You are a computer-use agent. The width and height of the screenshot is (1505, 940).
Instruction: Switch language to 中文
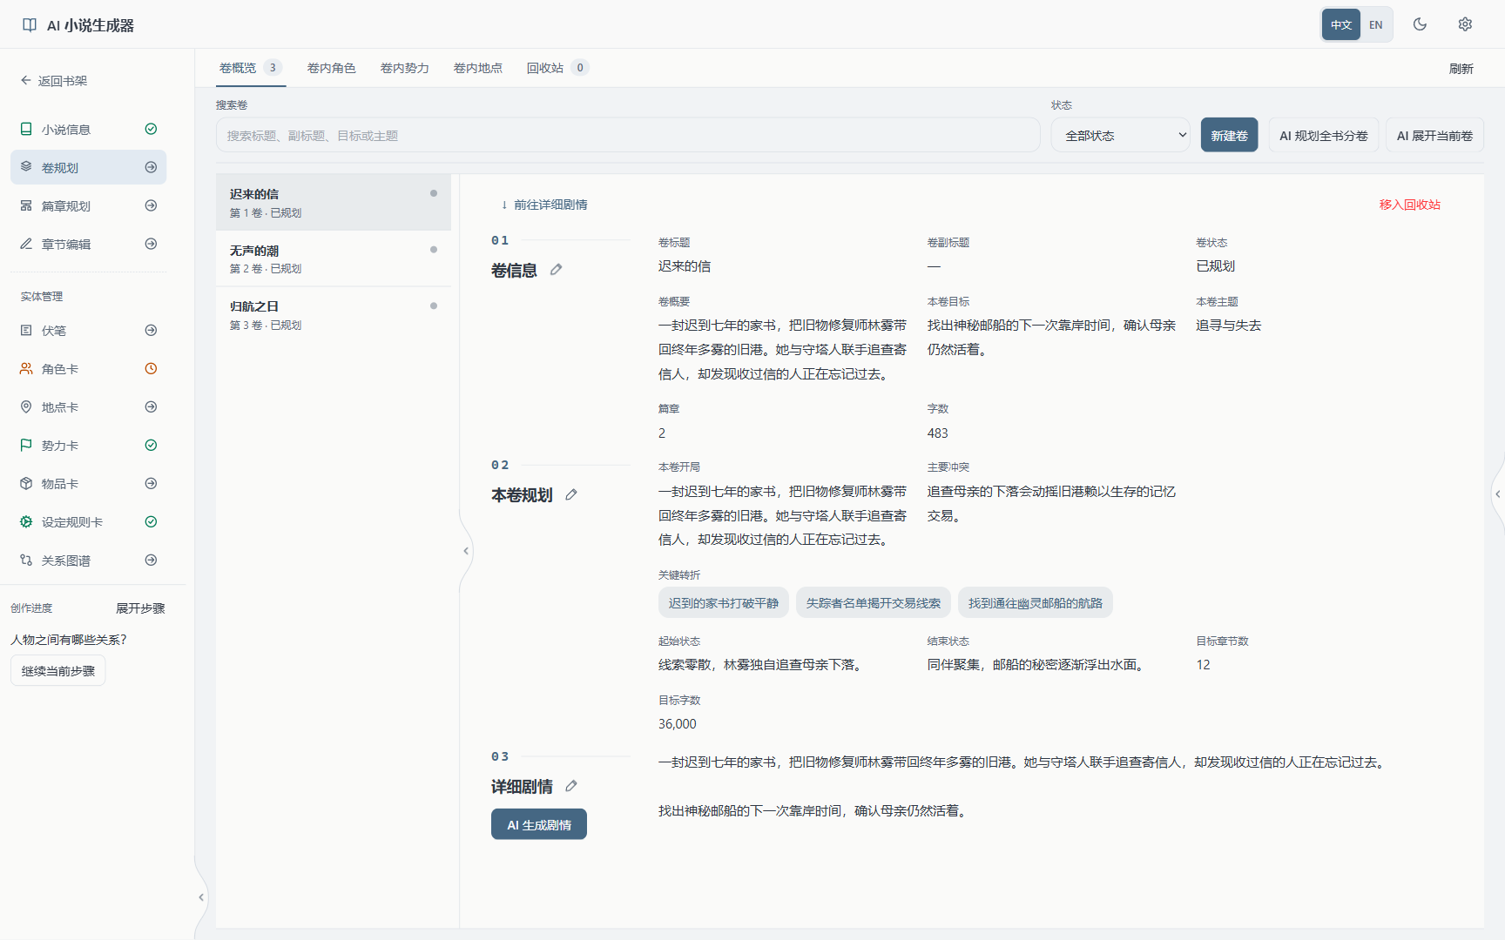click(1341, 24)
